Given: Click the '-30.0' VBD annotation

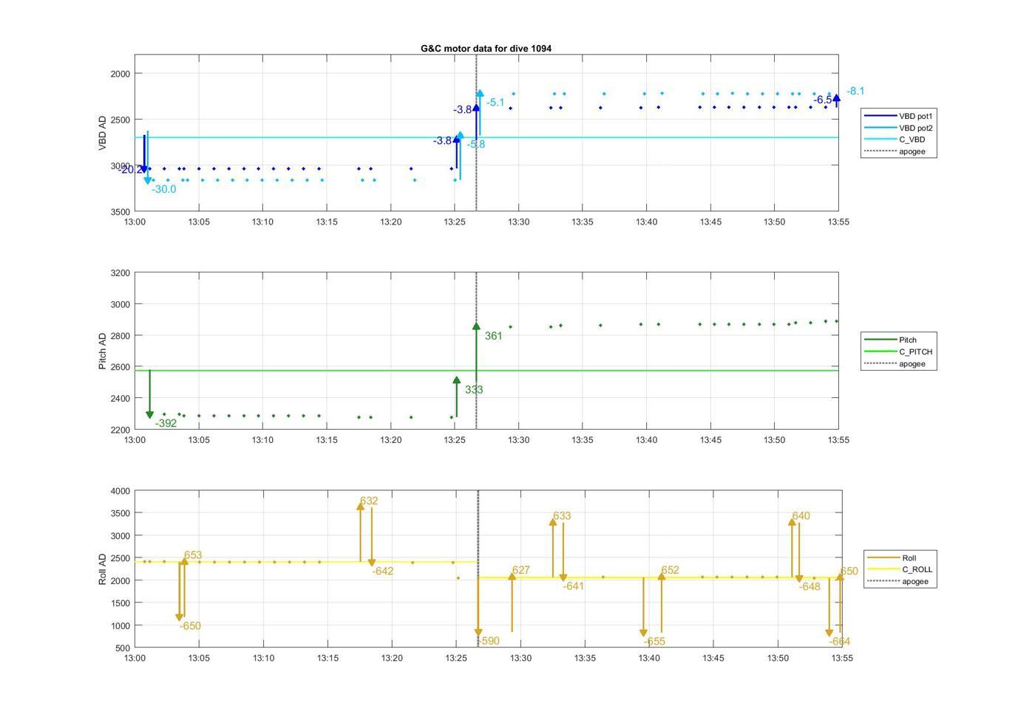Looking at the screenshot, I should coord(164,189).
